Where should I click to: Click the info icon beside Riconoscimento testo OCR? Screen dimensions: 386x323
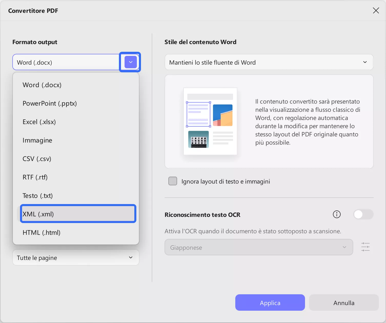pos(337,214)
